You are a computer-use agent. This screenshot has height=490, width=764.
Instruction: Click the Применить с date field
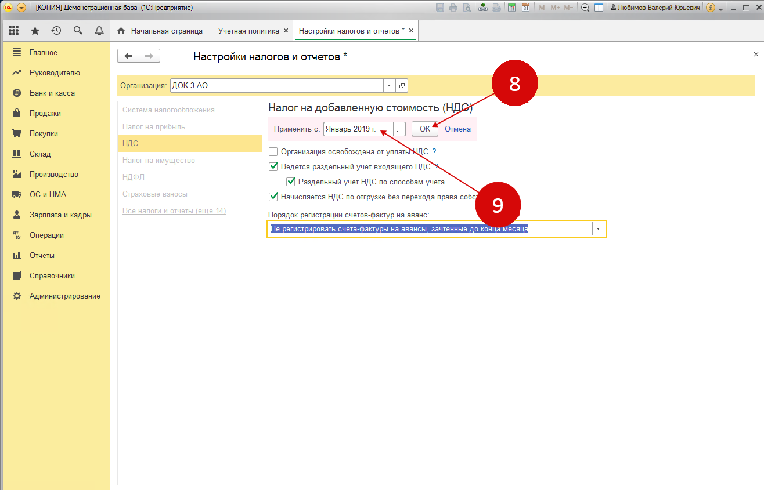point(358,129)
